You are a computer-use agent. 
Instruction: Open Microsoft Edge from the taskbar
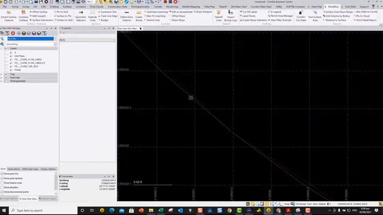(112, 210)
